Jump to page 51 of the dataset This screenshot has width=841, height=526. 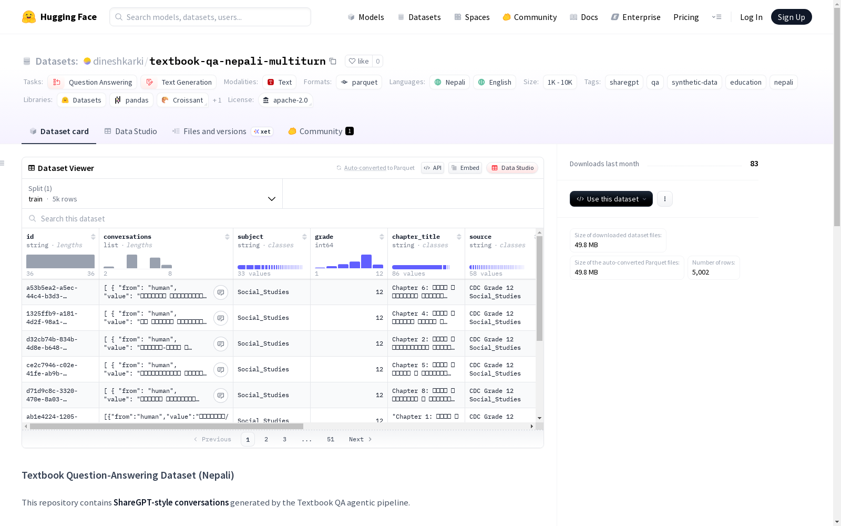(331, 439)
